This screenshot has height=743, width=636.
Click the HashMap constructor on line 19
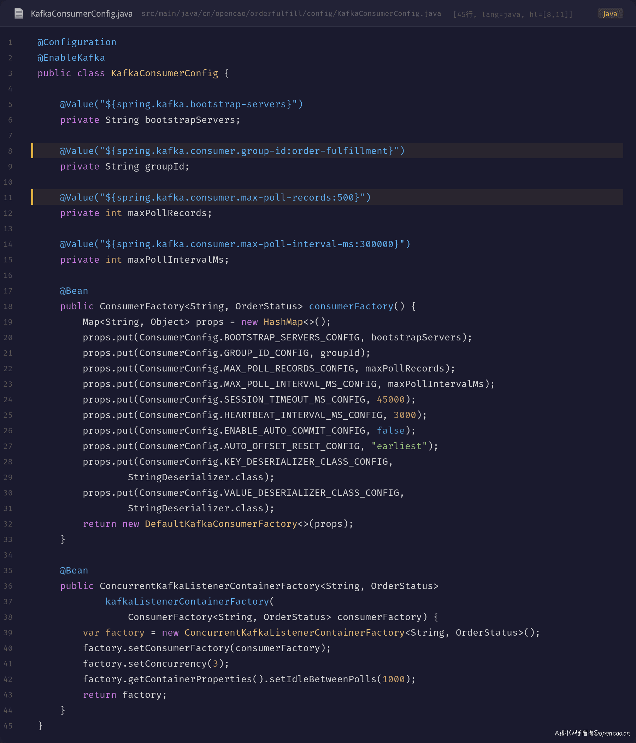(x=283, y=322)
